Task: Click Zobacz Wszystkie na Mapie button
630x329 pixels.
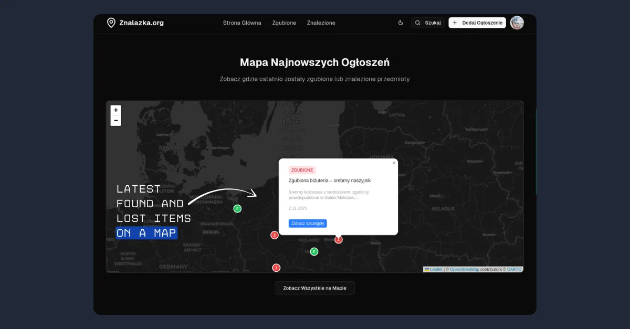Action: [x=315, y=288]
